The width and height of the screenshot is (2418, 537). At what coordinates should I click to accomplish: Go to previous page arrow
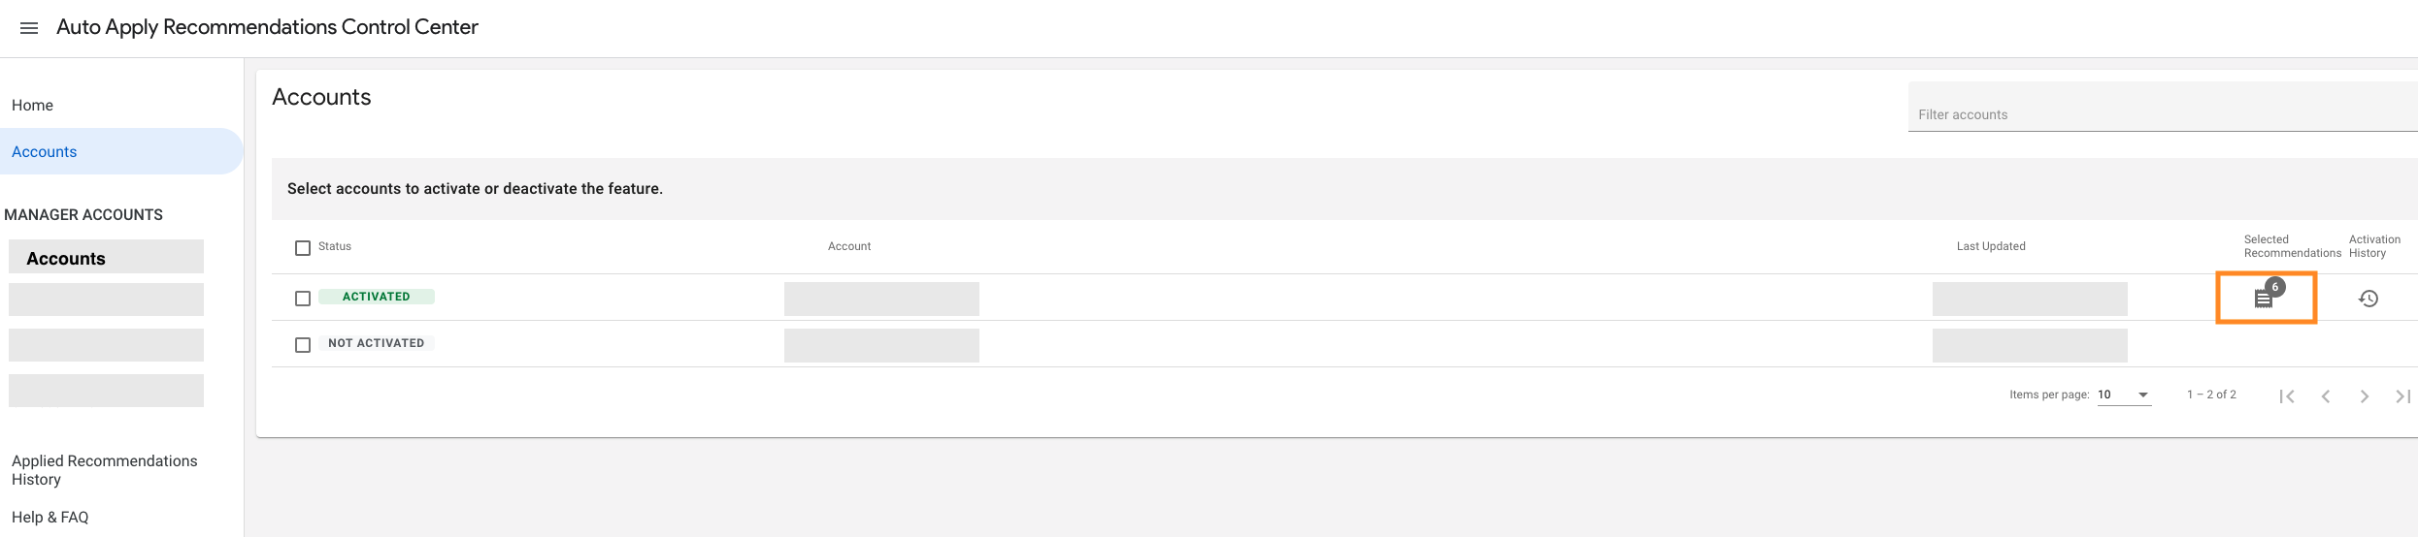[2326, 395]
